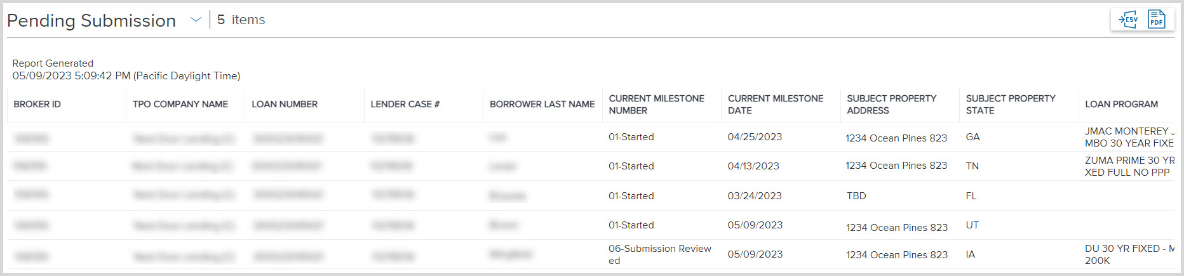Click the Loan Program column header
The height and width of the screenshot is (276, 1184).
[x=1121, y=104]
